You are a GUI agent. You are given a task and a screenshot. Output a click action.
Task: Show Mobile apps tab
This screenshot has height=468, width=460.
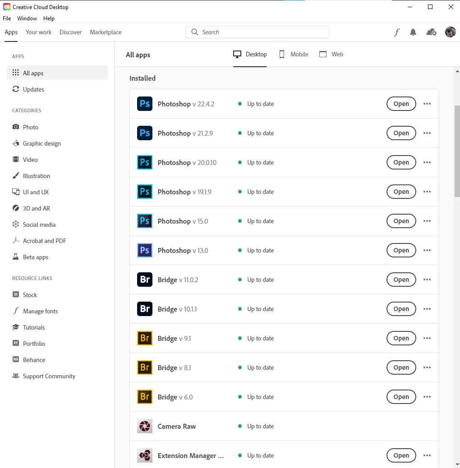(x=294, y=54)
